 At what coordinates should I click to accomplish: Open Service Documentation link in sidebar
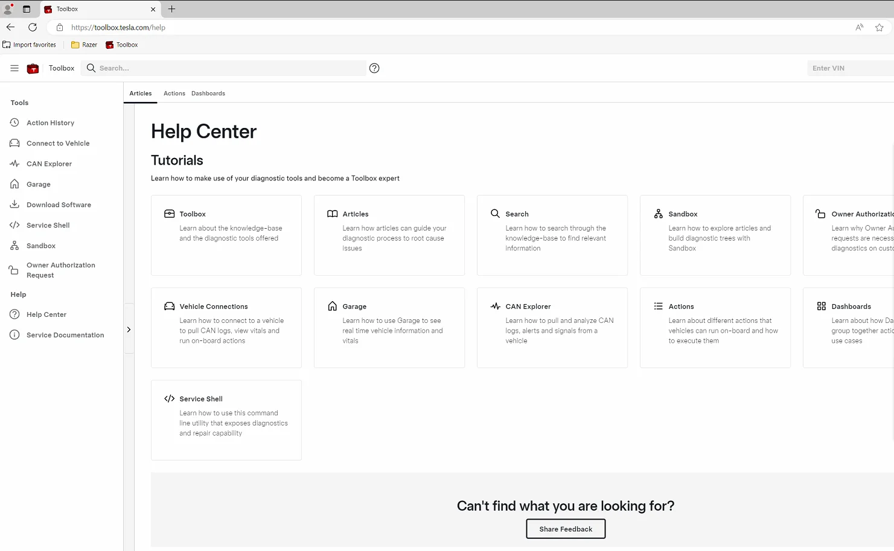pyautogui.click(x=65, y=336)
